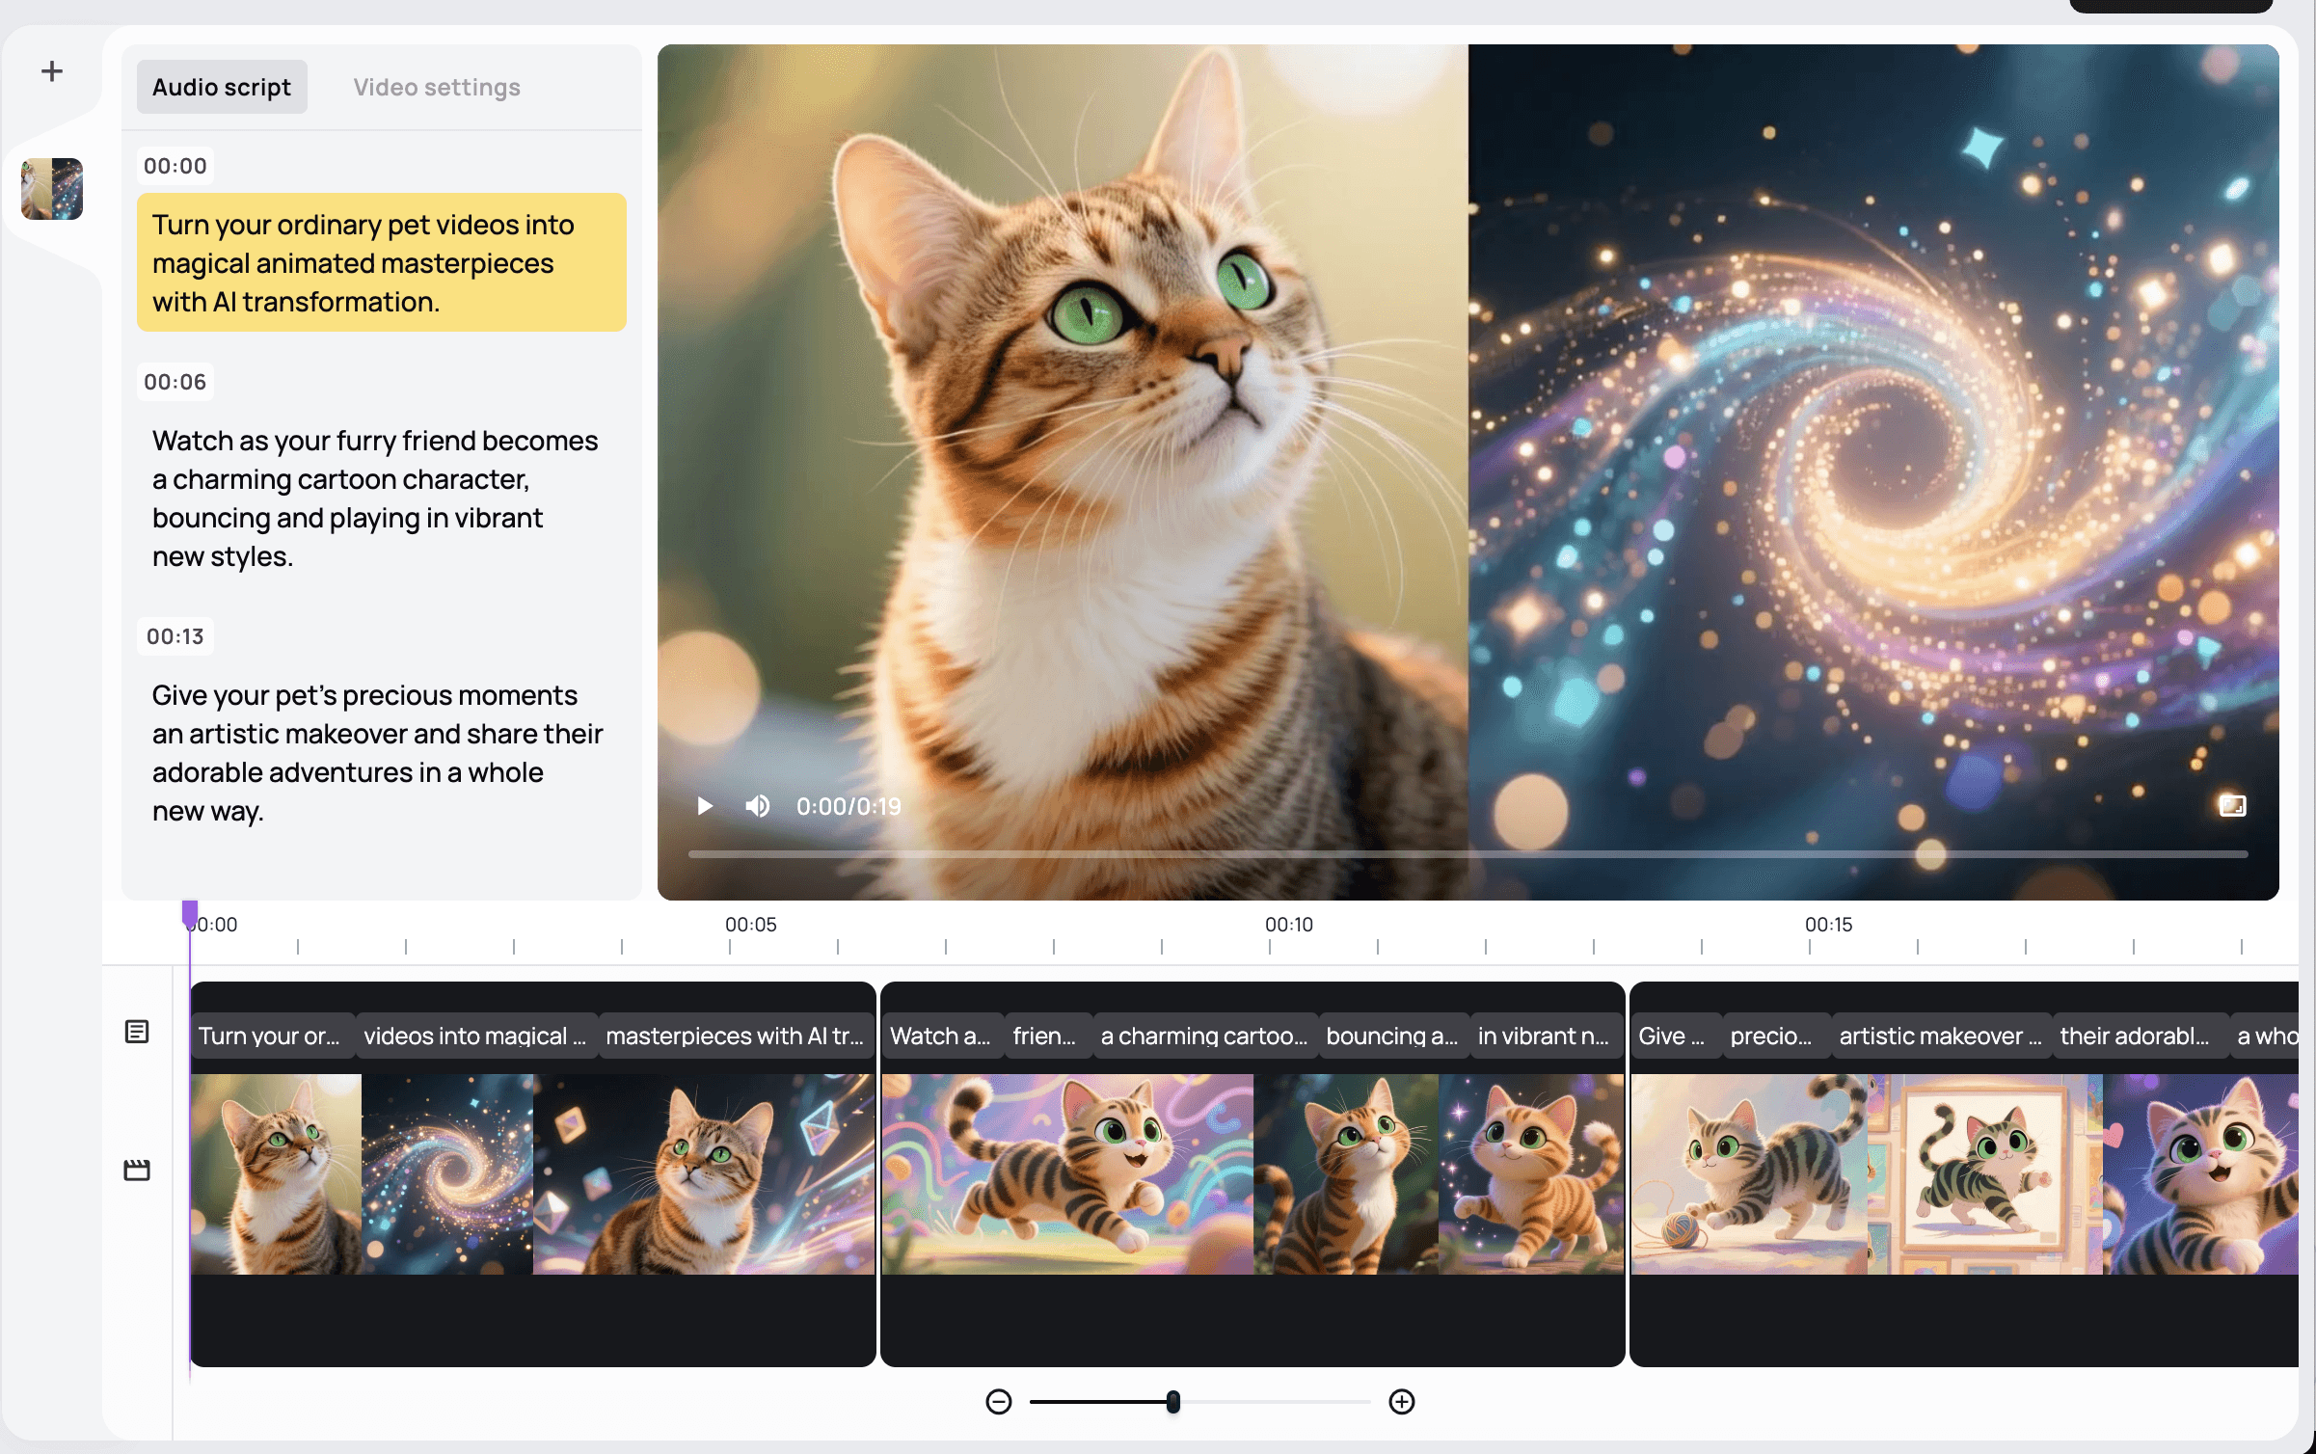Select the 00:06 timestamp label

click(x=175, y=382)
